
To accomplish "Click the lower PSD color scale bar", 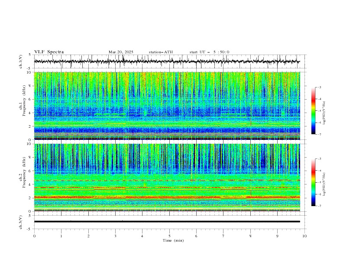I will 313,182.
